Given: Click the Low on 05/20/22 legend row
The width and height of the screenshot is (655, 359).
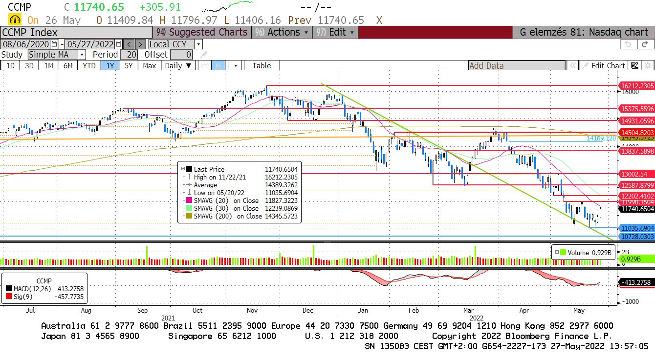Looking at the screenshot, I should 242,193.
